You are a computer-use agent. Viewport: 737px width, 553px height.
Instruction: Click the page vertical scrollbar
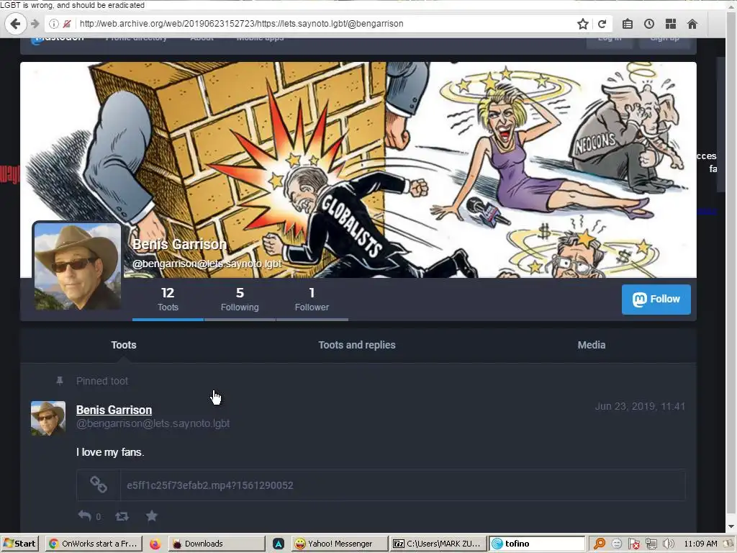[731, 264]
